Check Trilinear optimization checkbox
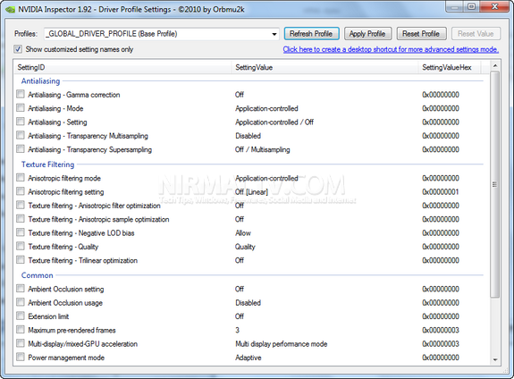This screenshot has height=379, width=514. point(21,259)
